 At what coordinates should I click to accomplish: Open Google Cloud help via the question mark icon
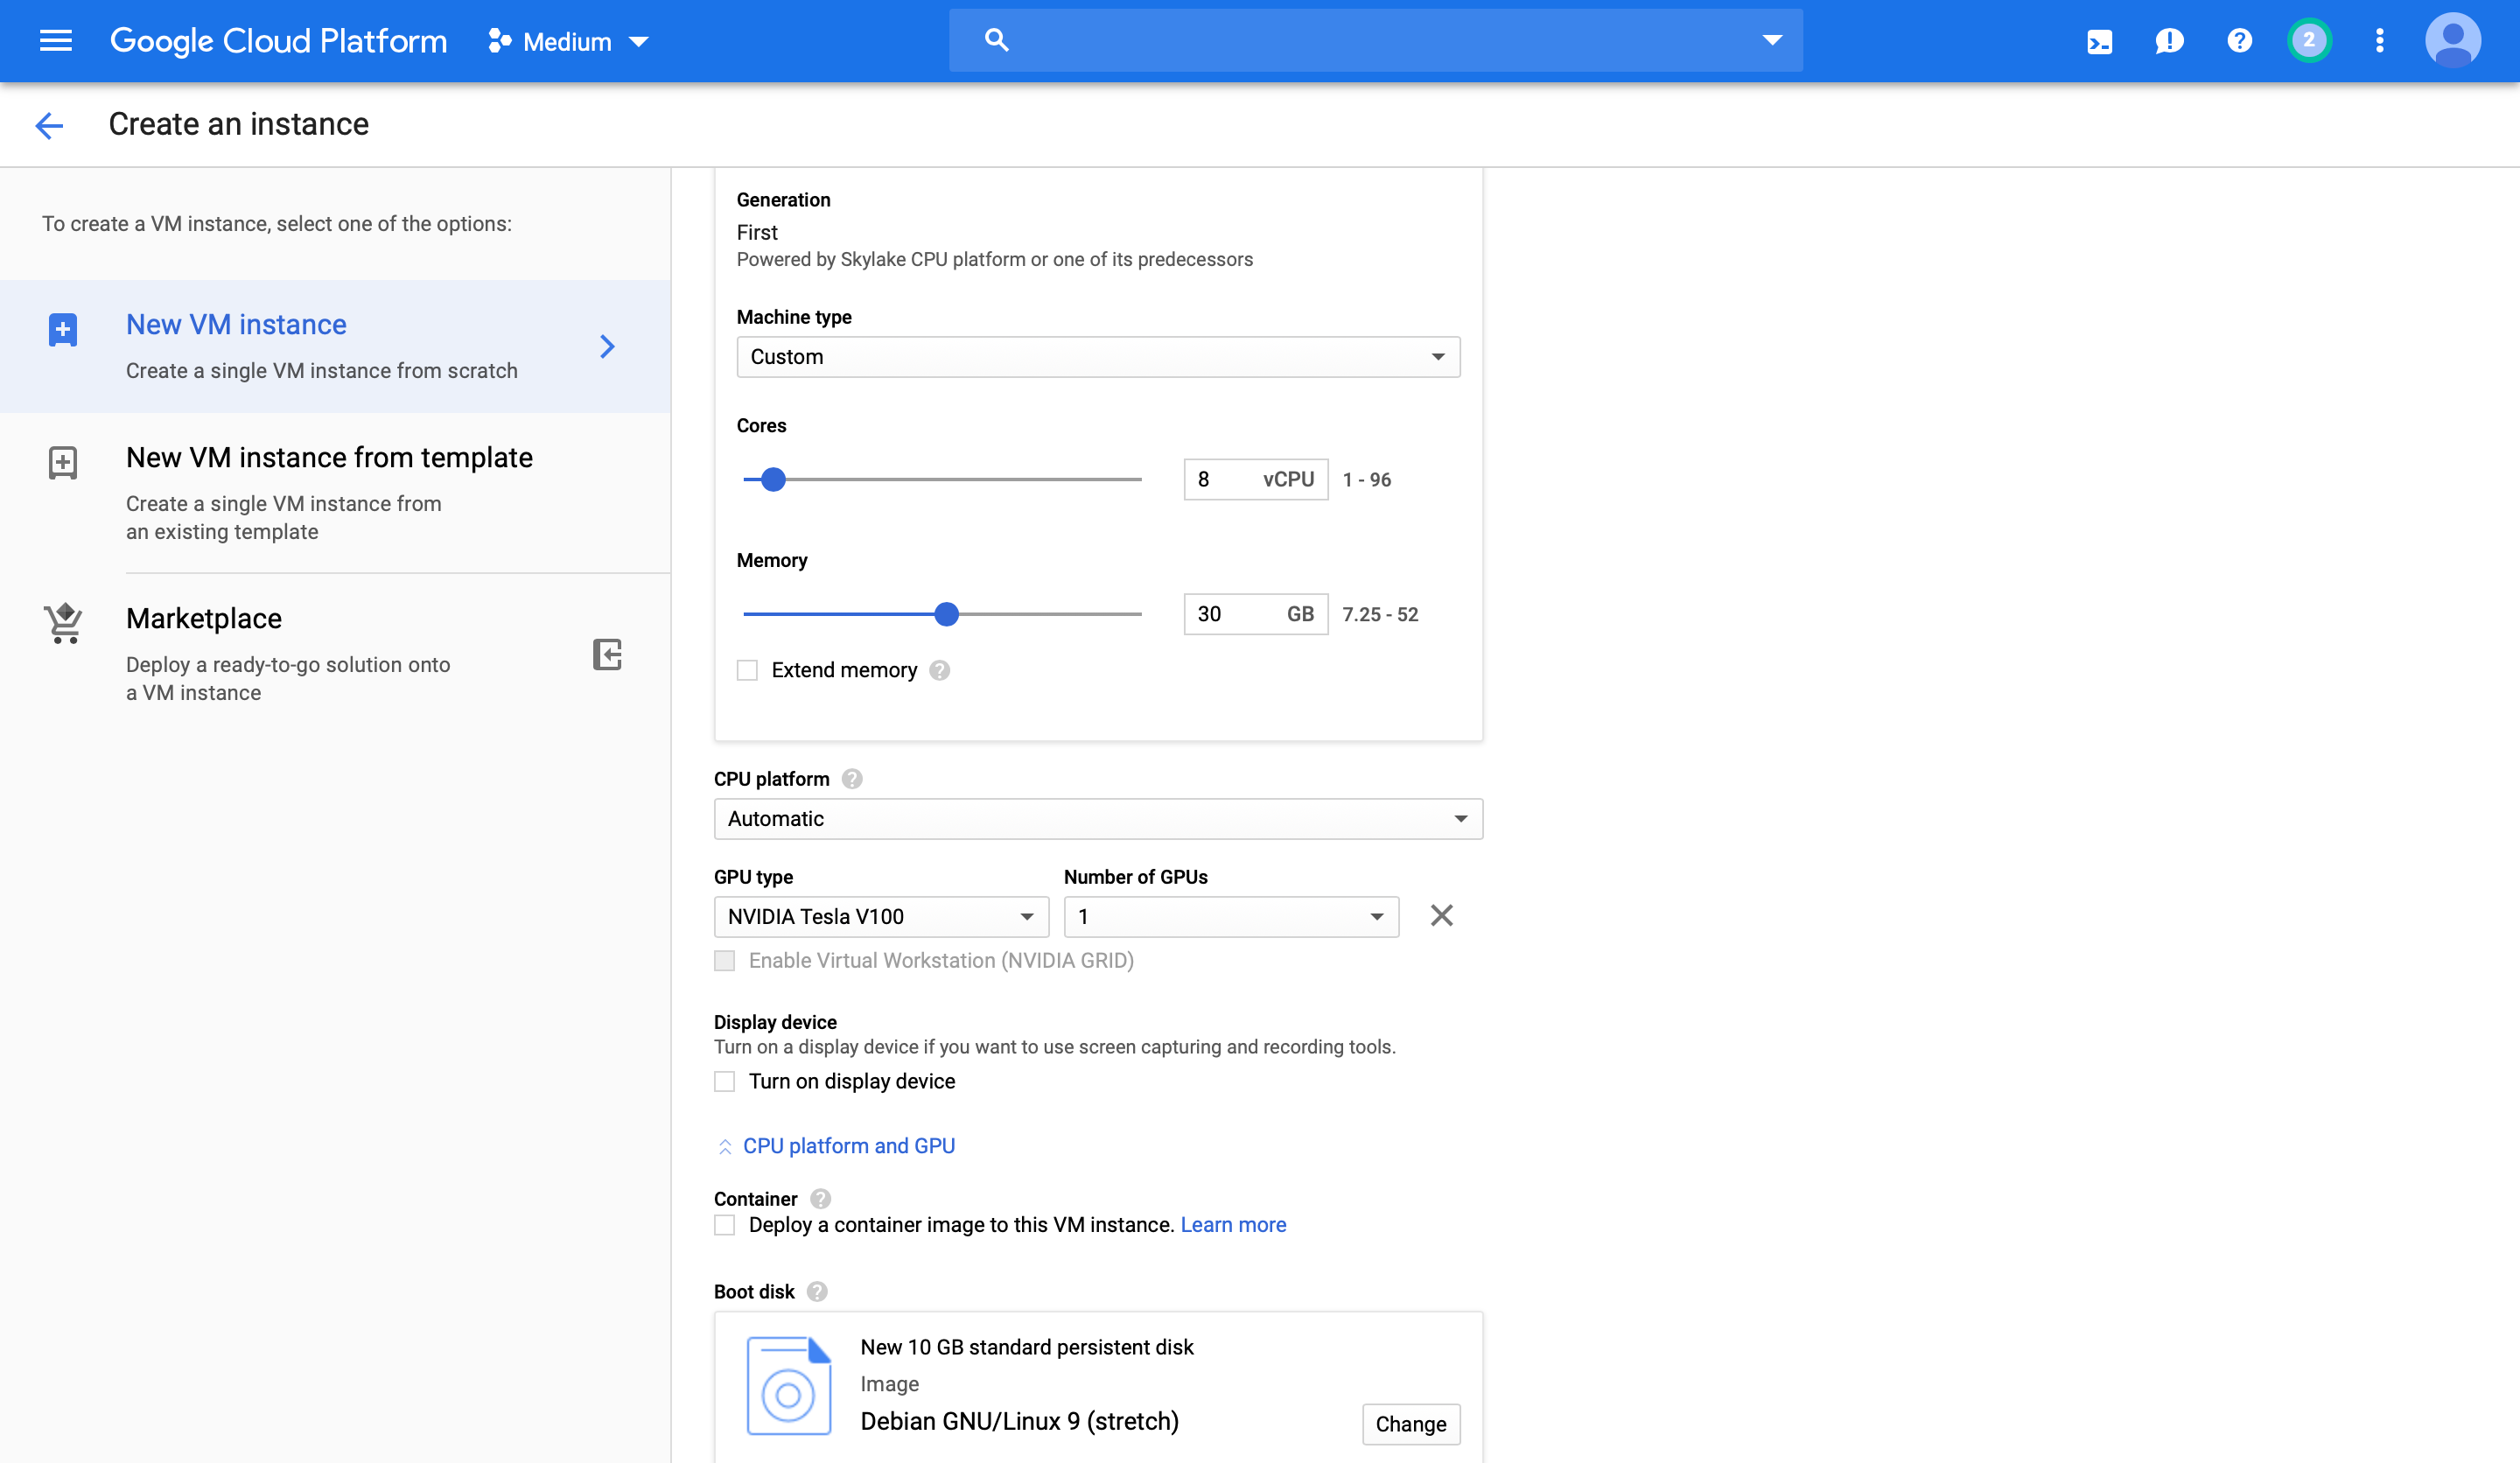click(x=2240, y=41)
